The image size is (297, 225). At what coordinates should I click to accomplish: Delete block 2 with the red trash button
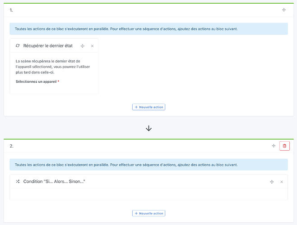point(284,146)
